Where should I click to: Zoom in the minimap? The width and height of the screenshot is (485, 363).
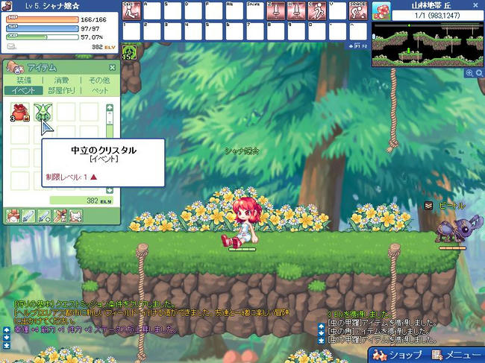(469, 73)
